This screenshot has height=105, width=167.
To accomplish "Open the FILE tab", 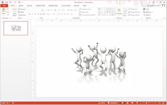I will point(4,6).
